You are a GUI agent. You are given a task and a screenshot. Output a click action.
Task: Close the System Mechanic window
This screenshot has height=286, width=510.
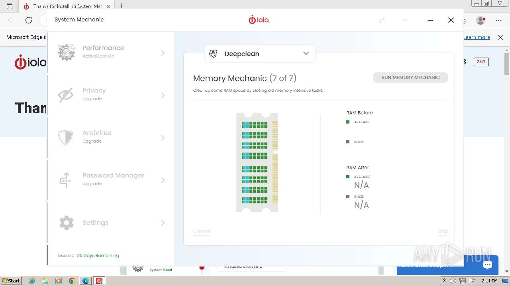451,20
